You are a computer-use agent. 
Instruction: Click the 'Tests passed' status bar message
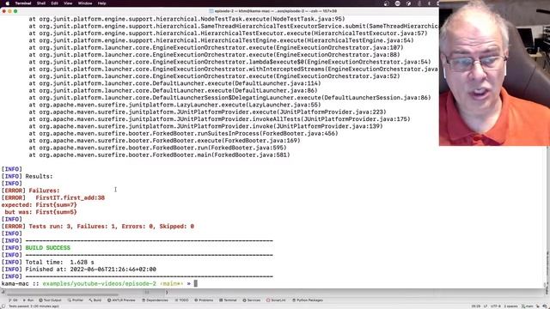(x=34, y=306)
